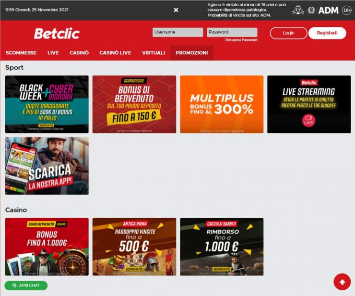The height and width of the screenshot is (296, 355).
Task: Open the Multiplus bonus 300% promotion
Action: (x=222, y=104)
